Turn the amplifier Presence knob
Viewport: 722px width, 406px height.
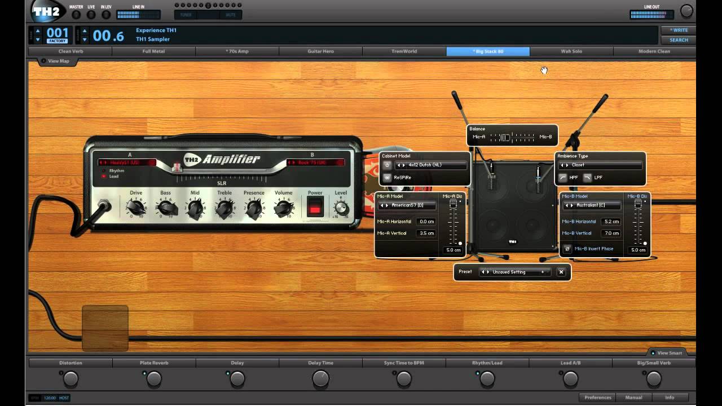coord(254,209)
